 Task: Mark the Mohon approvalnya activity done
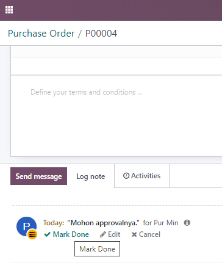point(66,234)
